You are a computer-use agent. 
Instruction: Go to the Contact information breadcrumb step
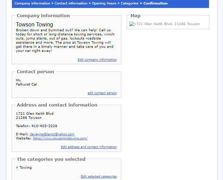(71, 3)
